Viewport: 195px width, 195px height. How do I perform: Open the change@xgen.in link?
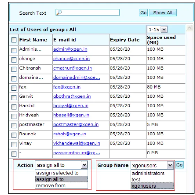71,59
